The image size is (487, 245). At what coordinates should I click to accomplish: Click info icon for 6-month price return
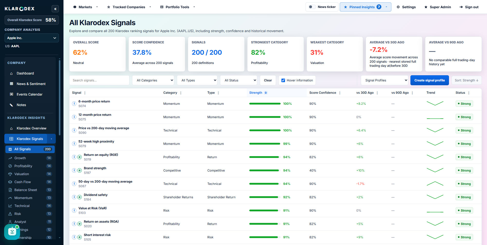point(74,104)
